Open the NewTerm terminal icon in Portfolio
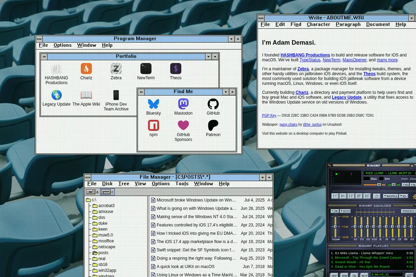Screen dimensions: 416x277 click(x=146, y=72)
